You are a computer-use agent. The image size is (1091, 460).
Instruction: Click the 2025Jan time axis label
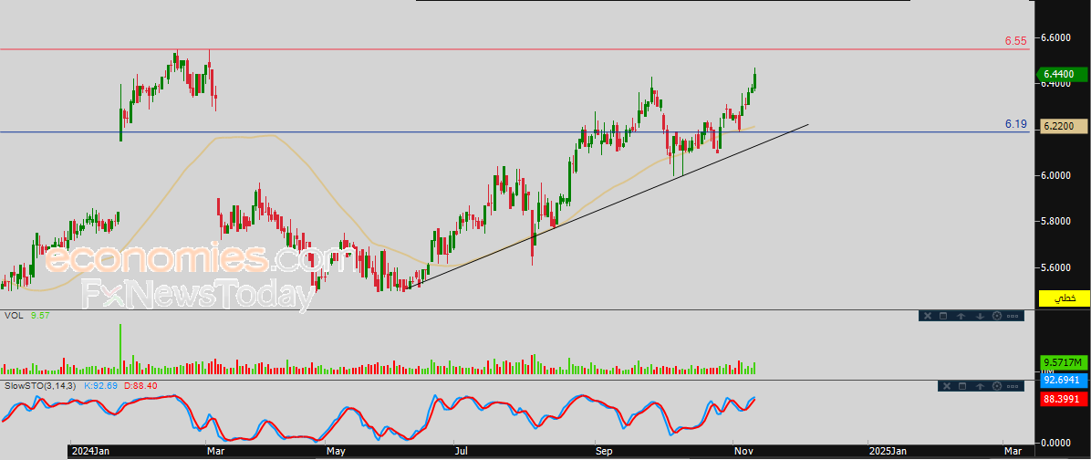point(889,453)
